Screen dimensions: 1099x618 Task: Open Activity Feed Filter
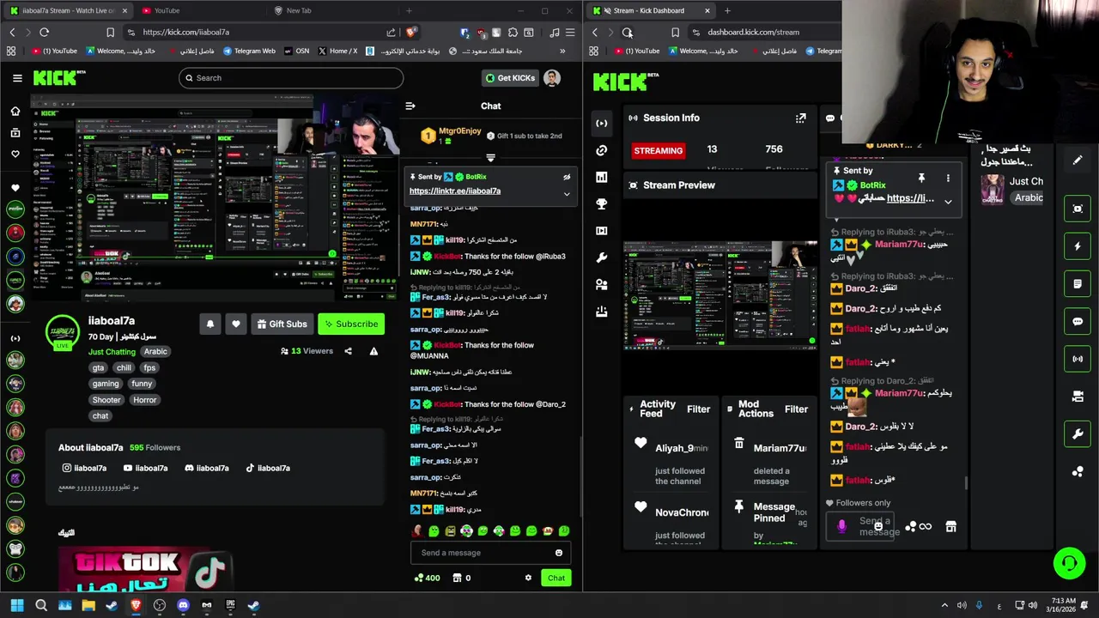[698, 409]
